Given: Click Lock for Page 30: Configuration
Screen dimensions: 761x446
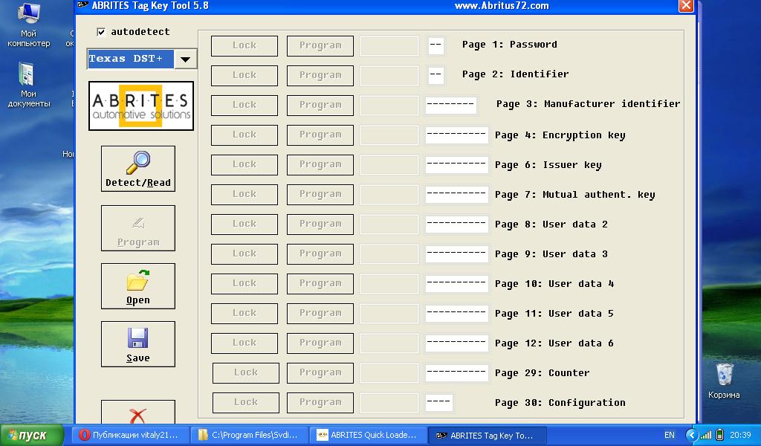Looking at the screenshot, I should pos(245,402).
